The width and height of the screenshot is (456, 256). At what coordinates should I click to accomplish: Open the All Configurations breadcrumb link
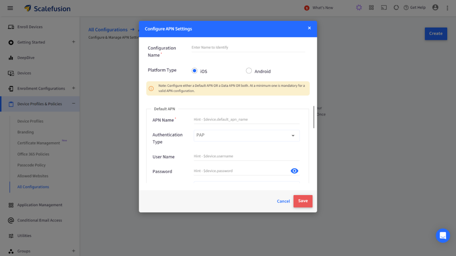click(108, 30)
